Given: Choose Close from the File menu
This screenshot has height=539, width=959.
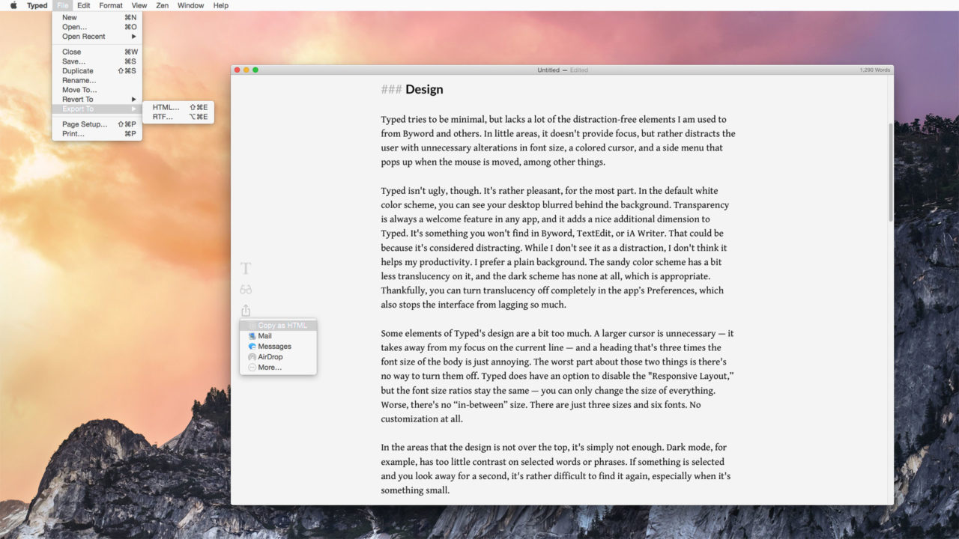Looking at the screenshot, I should (97, 52).
